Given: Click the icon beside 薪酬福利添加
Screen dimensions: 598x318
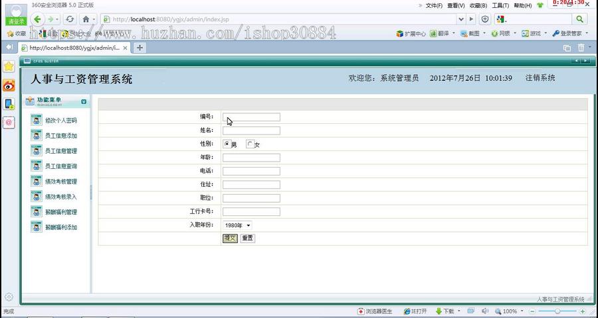Looking at the screenshot, I should pyautogui.click(x=37, y=227).
